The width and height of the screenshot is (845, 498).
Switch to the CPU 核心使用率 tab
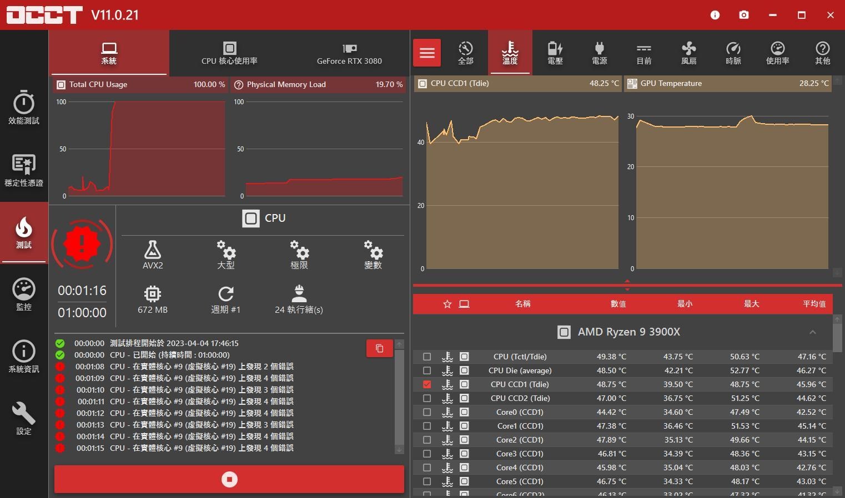point(229,53)
